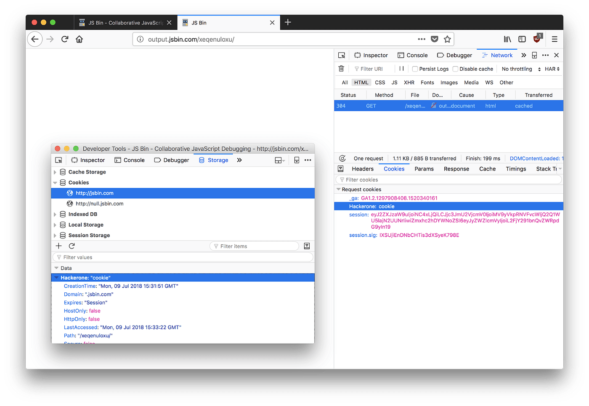Viewport: 589px width, 406px height.
Task: Enable Disable cache
Action: point(456,68)
